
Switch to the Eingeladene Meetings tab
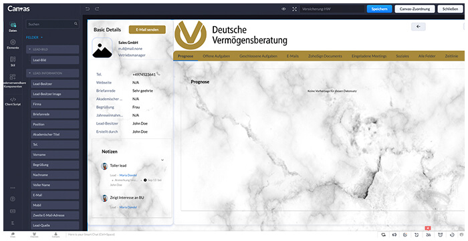369,56
